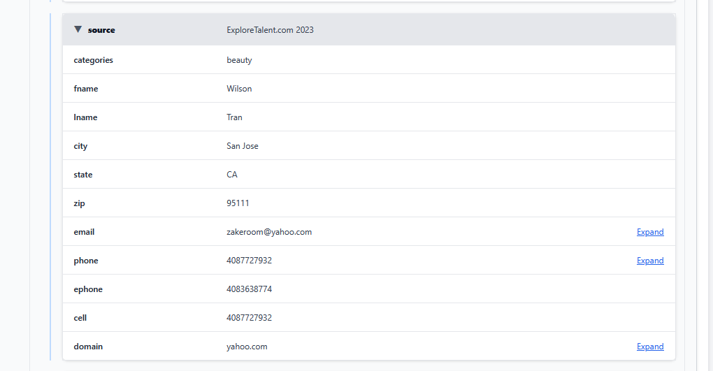Click the bold source header label

pyautogui.click(x=101, y=30)
